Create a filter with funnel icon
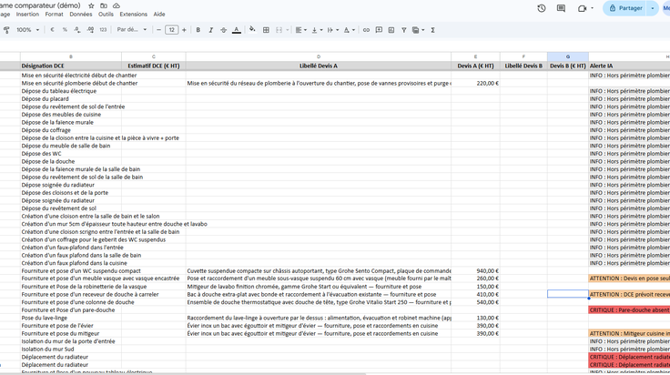 pyautogui.click(x=404, y=30)
